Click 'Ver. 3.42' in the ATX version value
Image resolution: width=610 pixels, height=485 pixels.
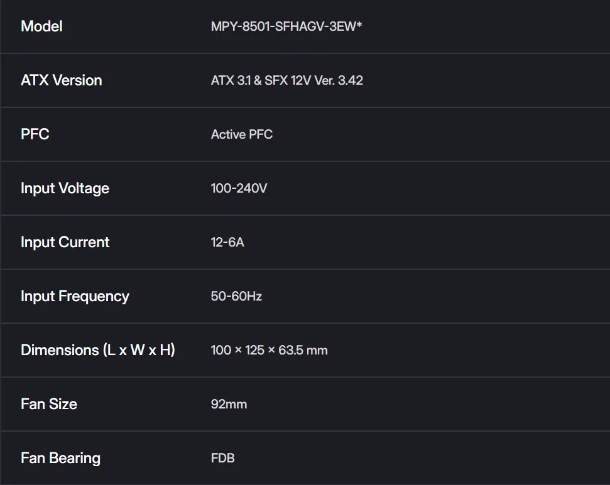click(340, 81)
